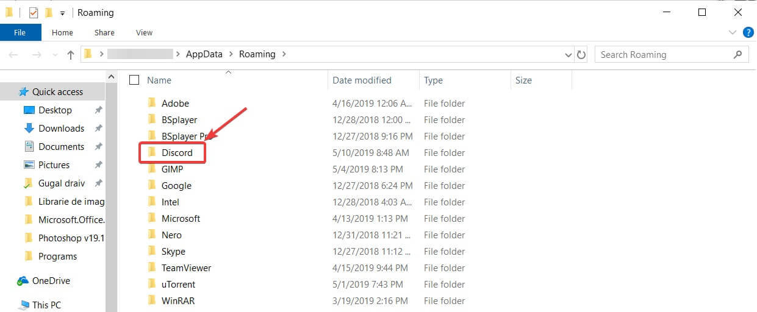Expand chevron before AppData in path
The image size is (757, 312).
pos(179,54)
